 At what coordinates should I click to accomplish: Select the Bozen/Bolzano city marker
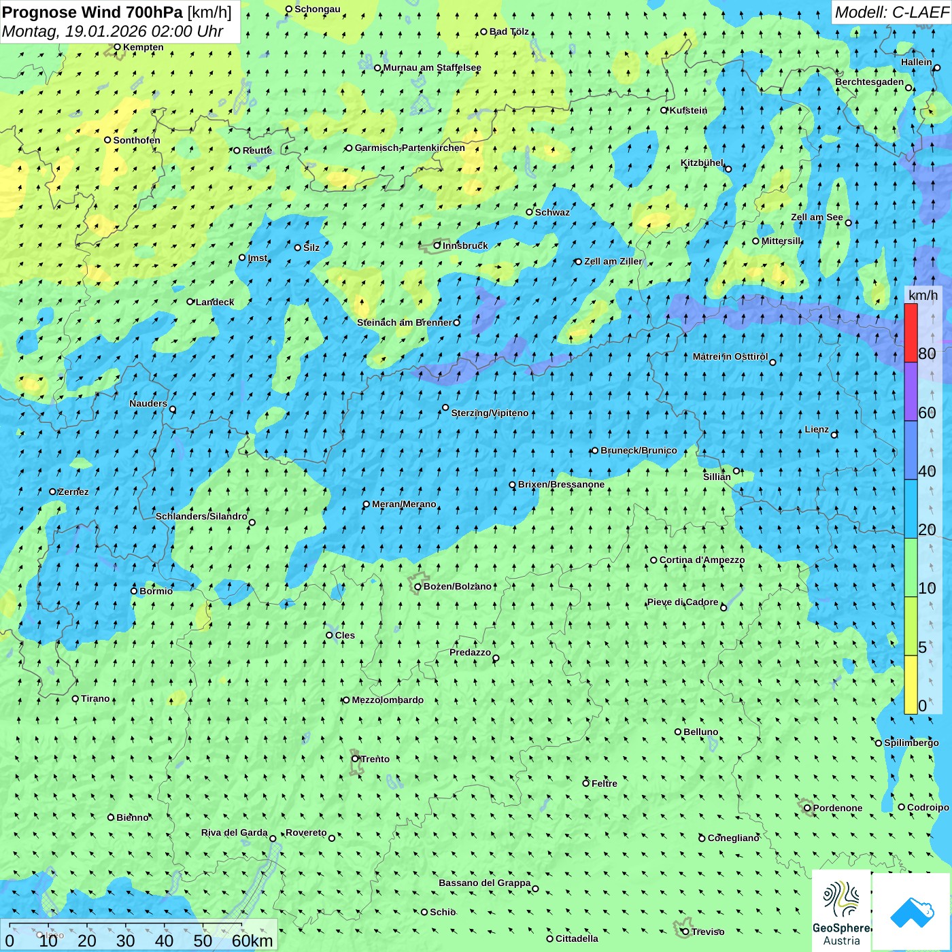pos(418,587)
